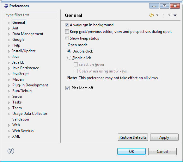Expand the Run/Debug tree node
183x162 pixels.
click(9, 91)
